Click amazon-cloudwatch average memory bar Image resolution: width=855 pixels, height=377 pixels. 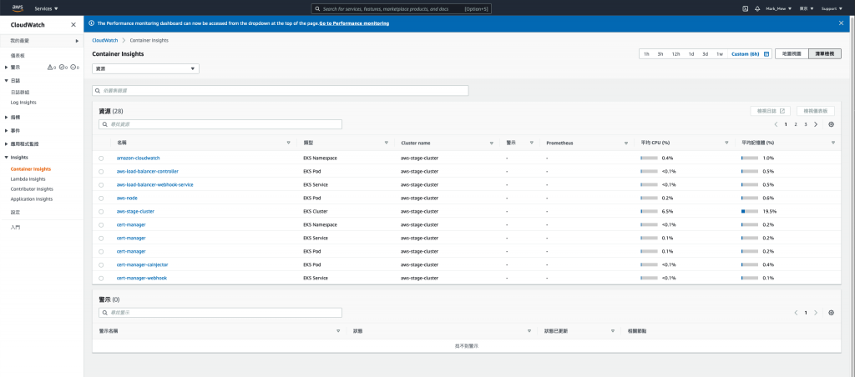[x=750, y=158]
